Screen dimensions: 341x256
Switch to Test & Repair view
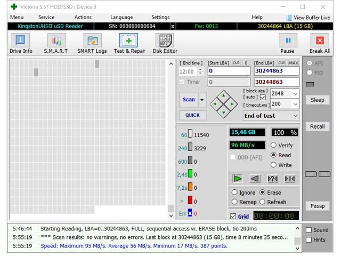129,43
